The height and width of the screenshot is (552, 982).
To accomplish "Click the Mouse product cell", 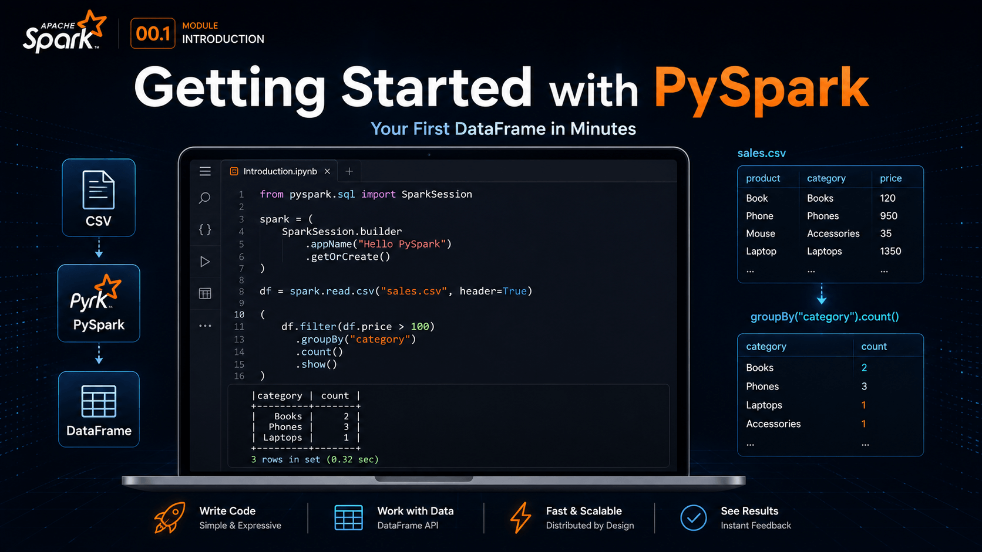I will pos(761,233).
